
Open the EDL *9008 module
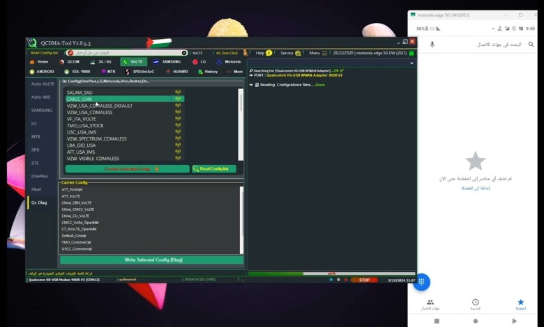(77, 72)
